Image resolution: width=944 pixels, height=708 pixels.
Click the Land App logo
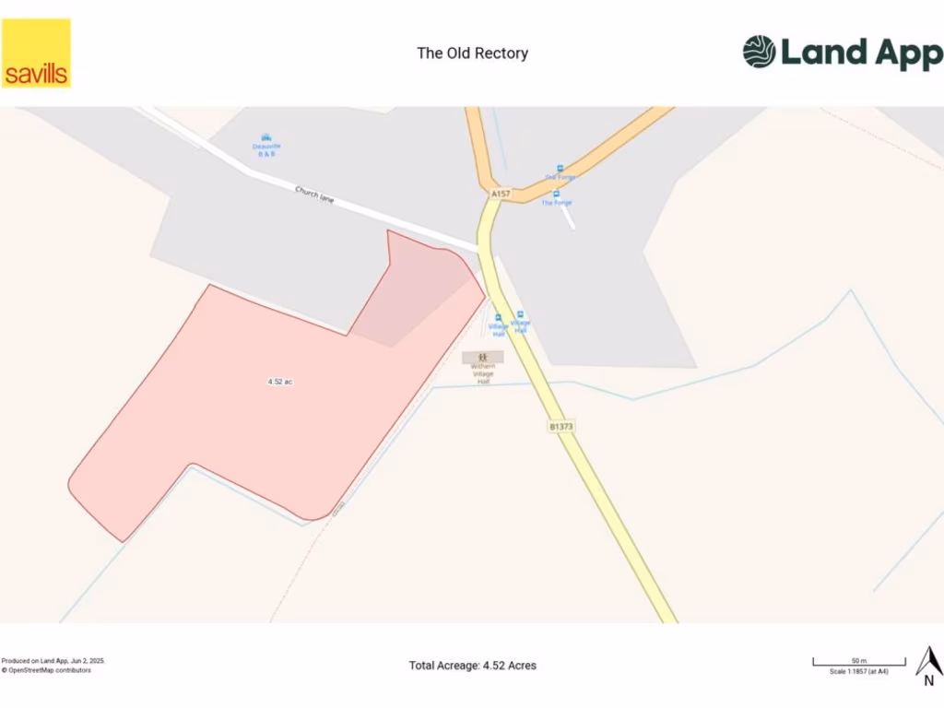[x=843, y=52]
